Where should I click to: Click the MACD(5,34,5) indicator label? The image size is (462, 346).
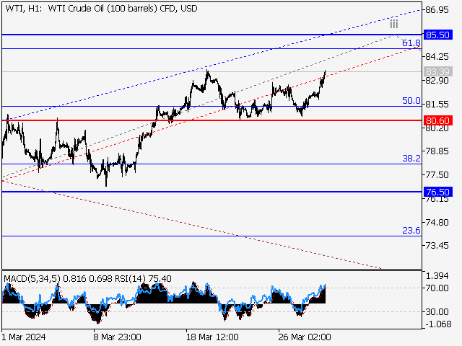[x=32, y=279]
